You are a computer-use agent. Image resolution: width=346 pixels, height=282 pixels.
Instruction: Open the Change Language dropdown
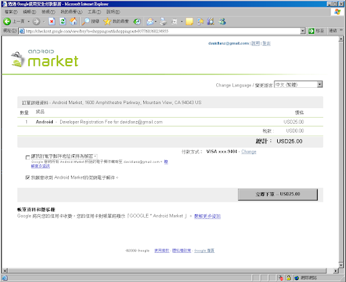click(299, 85)
